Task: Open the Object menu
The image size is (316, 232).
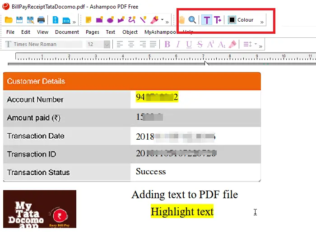Action: point(130,32)
